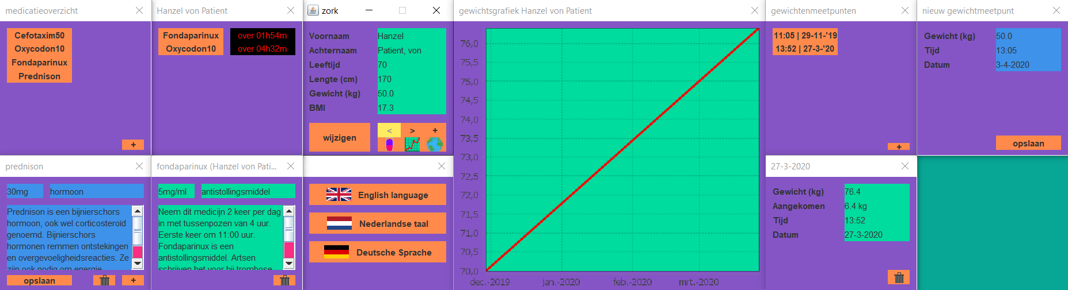Go to previous patient with < button
1068x290 pixels.
(x=389, y=130)
